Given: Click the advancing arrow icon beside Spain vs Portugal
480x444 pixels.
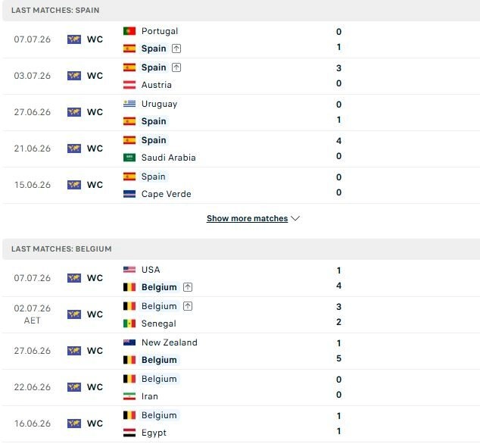Looking at the screenshot, I should 176,48.
